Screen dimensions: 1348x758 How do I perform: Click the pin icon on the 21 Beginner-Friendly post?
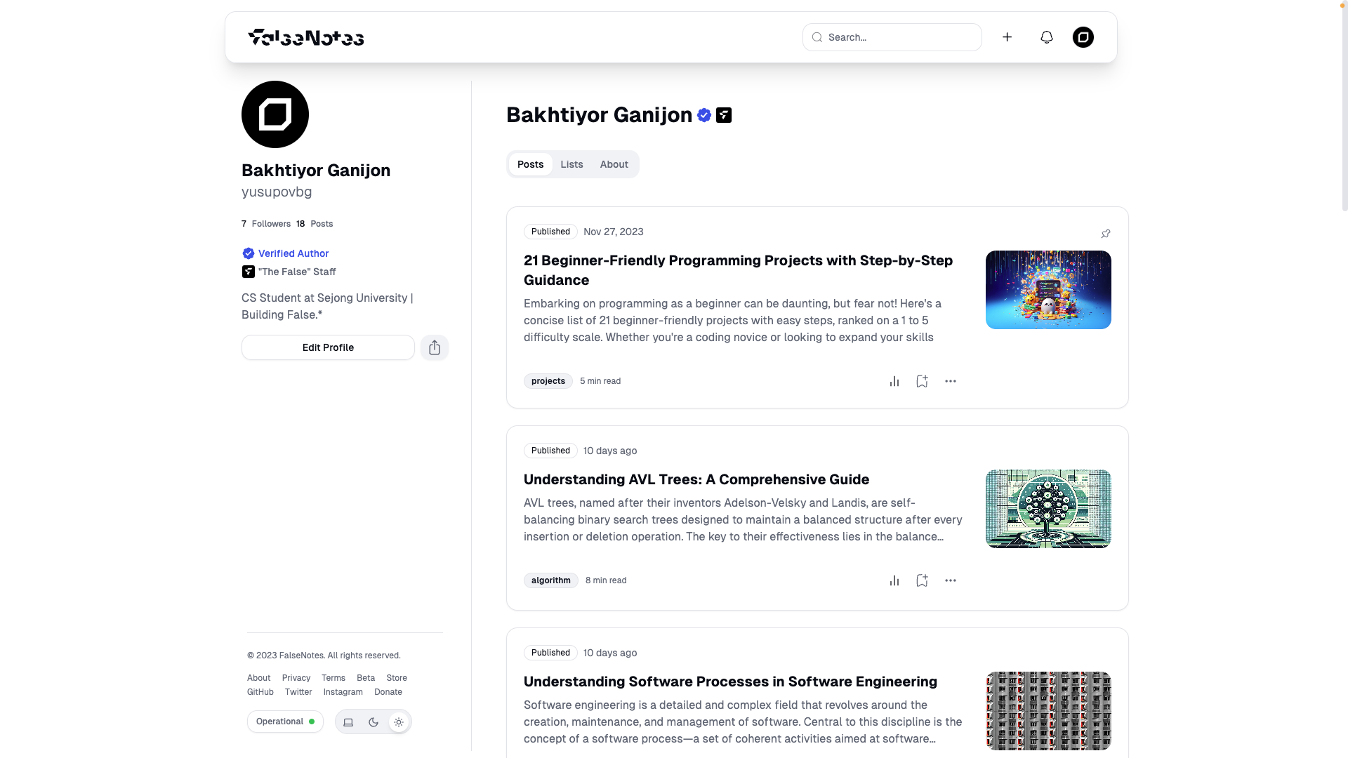point(1106,234)
